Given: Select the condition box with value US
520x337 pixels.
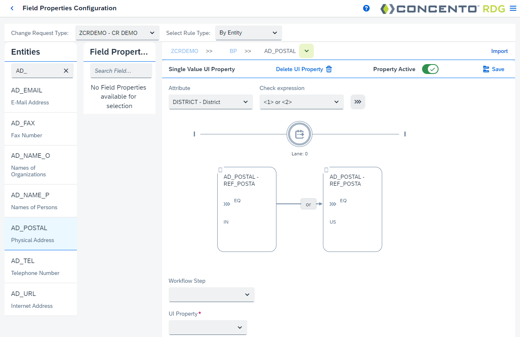Looking at the screenshot, I should (x=353, y=209).
